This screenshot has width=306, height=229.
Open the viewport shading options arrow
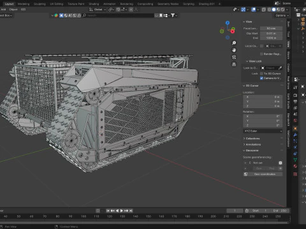[287, 10]
